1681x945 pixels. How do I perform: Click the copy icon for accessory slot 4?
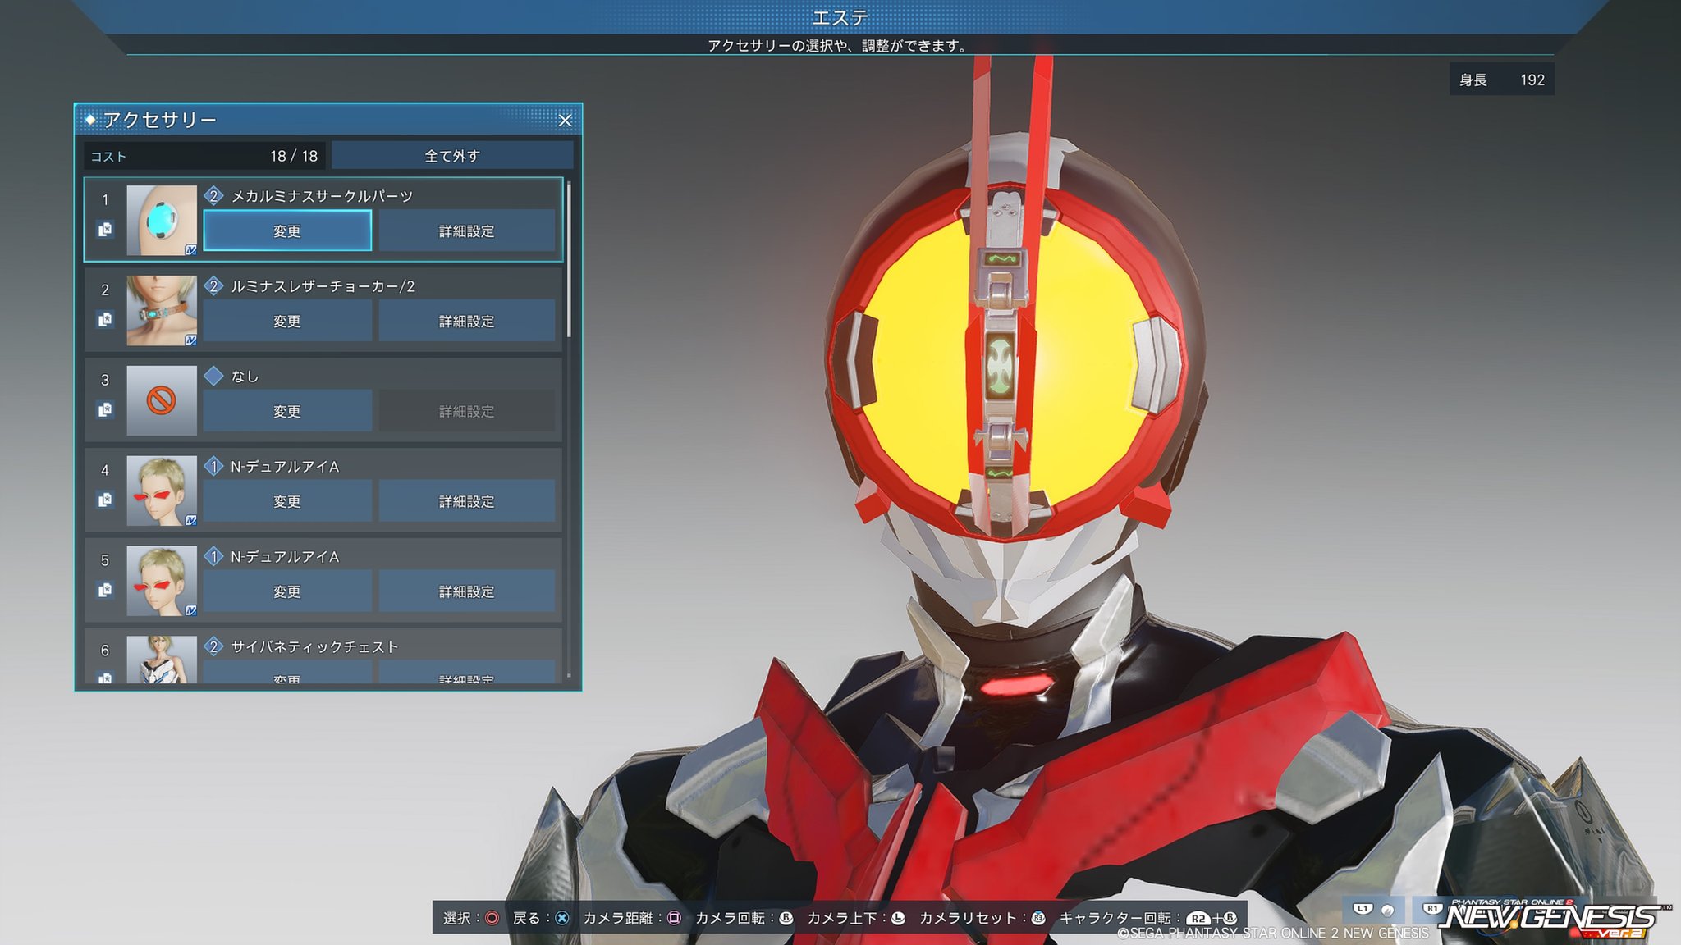[x=105, y=500]
